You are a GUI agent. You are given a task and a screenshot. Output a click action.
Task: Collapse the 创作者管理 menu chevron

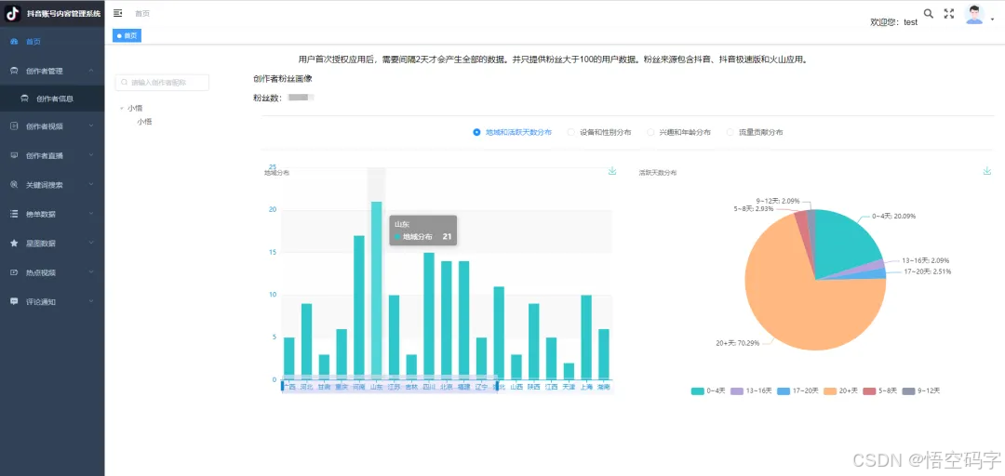pos(91,71)
